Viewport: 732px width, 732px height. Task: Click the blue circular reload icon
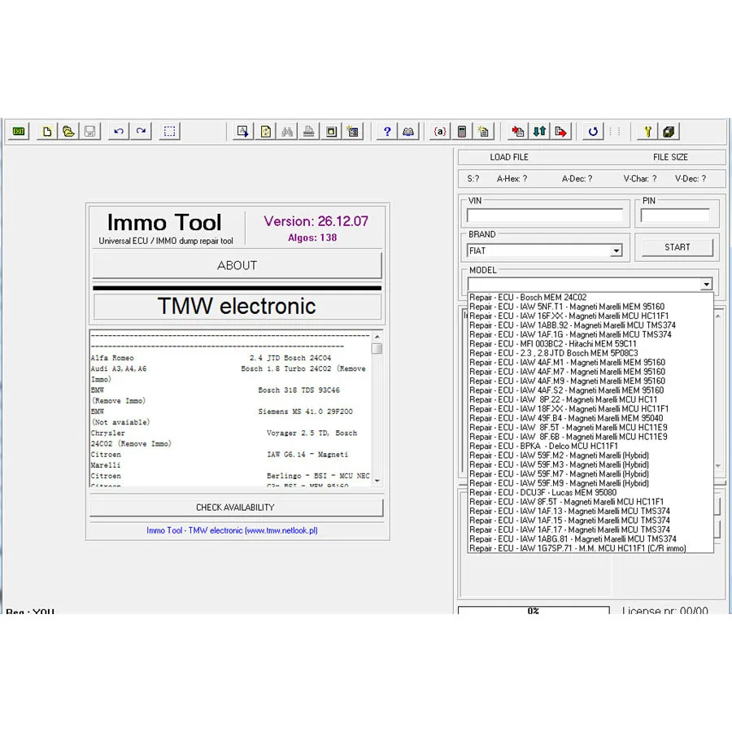click(593, 131)
